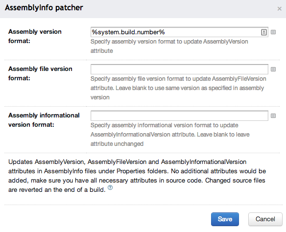Click hint text 'Leave blank to leave attribute unchanged'
The width and height of the screenshot is (286, 232).
tap(170, 139)
